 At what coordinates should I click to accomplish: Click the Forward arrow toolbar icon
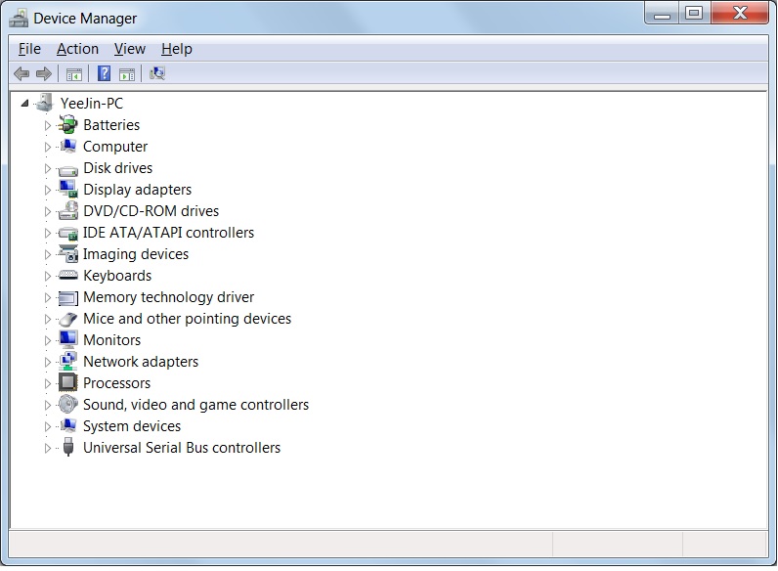44,74
